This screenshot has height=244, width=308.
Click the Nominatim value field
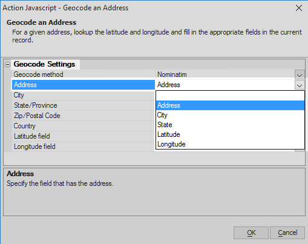[225, 74]
